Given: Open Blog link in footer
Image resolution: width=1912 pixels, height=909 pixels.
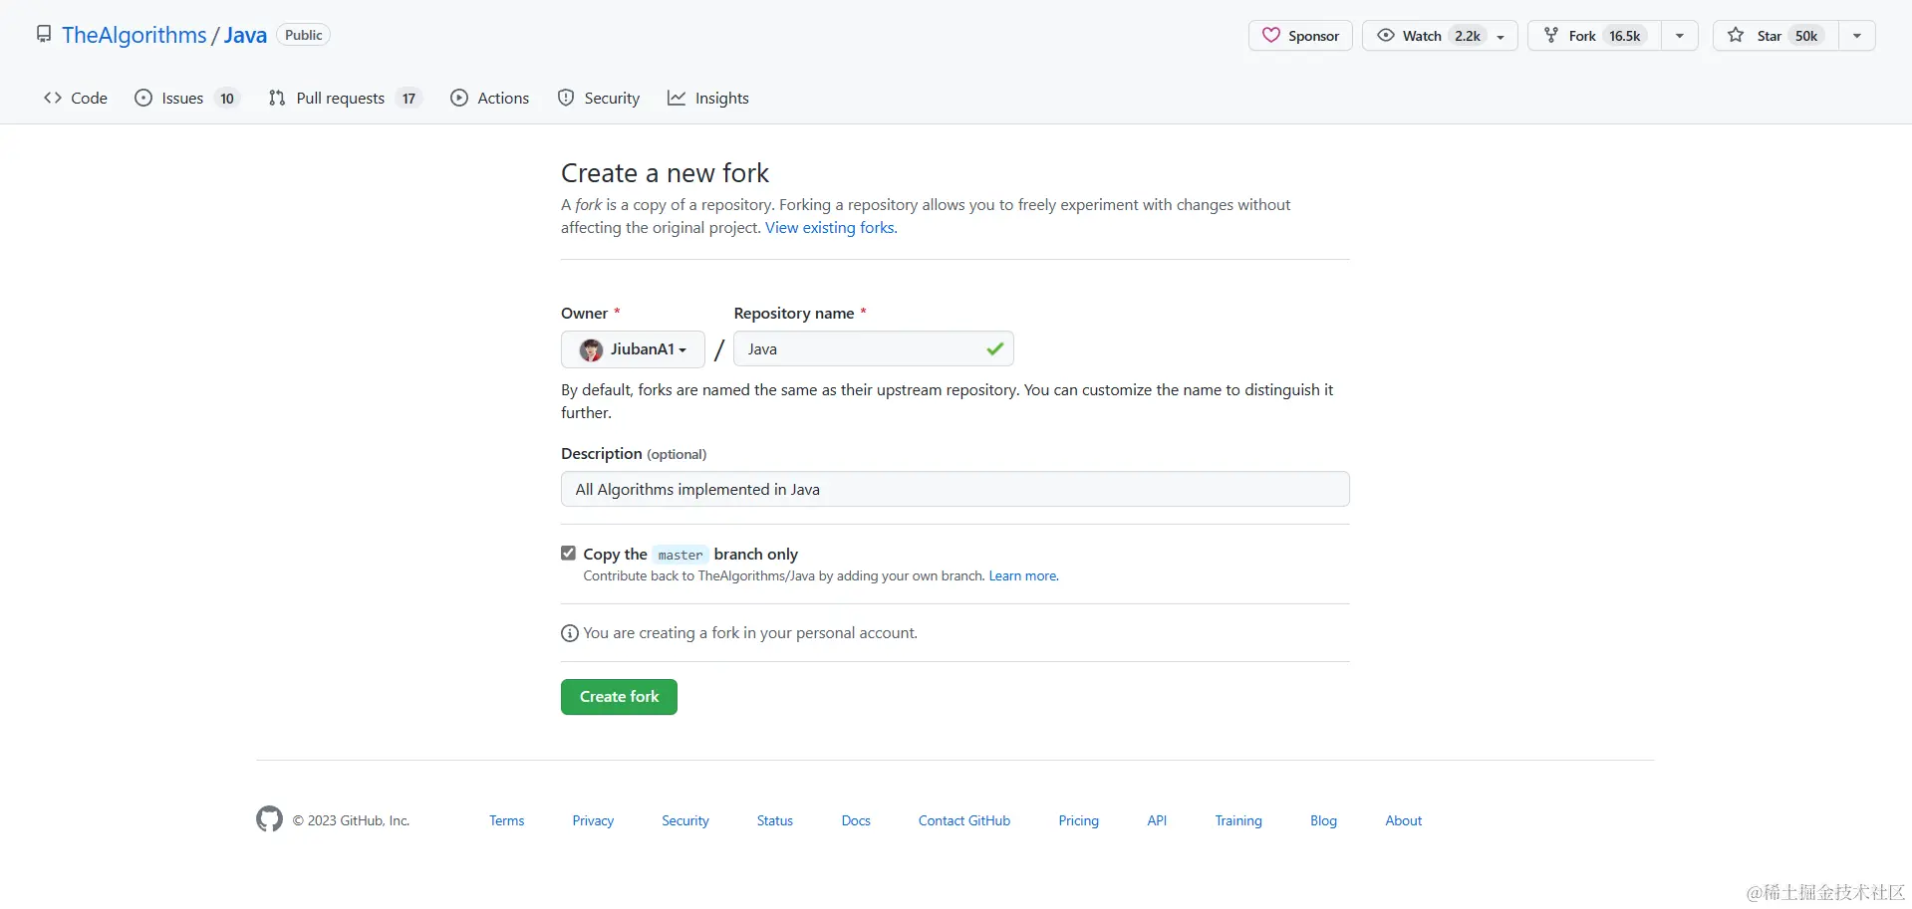Looking at the screenshot, I should pos(1323,820).
